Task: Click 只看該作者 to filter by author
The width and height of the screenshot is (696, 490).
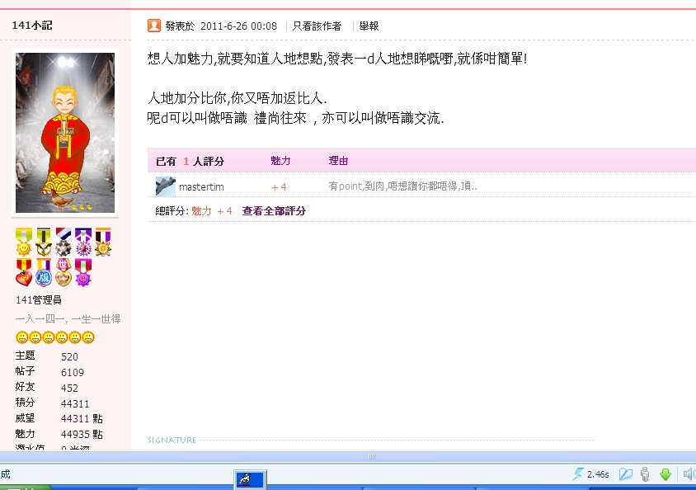Action: (317, 26)
